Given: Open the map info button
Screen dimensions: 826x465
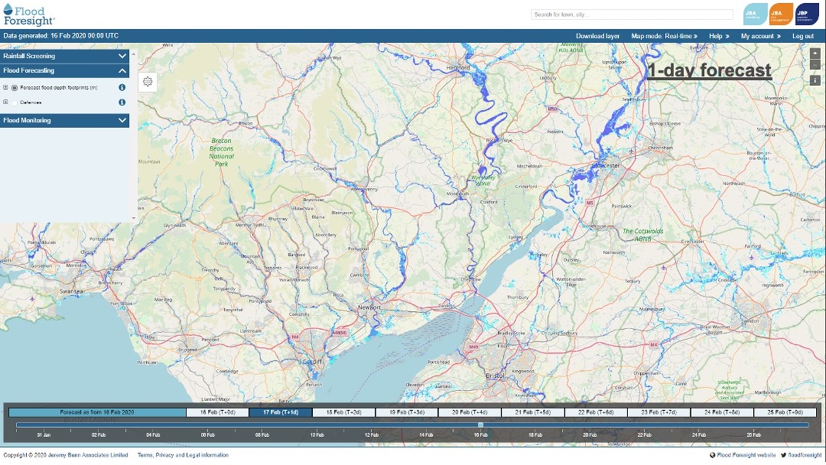Looking at the screenshot, I should pos(815,80).
